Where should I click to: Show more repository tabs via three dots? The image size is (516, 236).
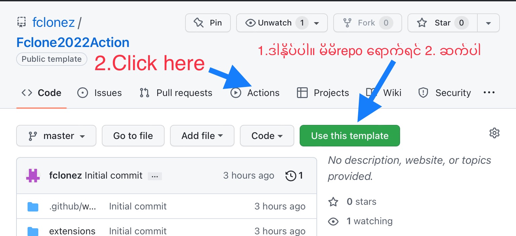[x=489, y=93]
